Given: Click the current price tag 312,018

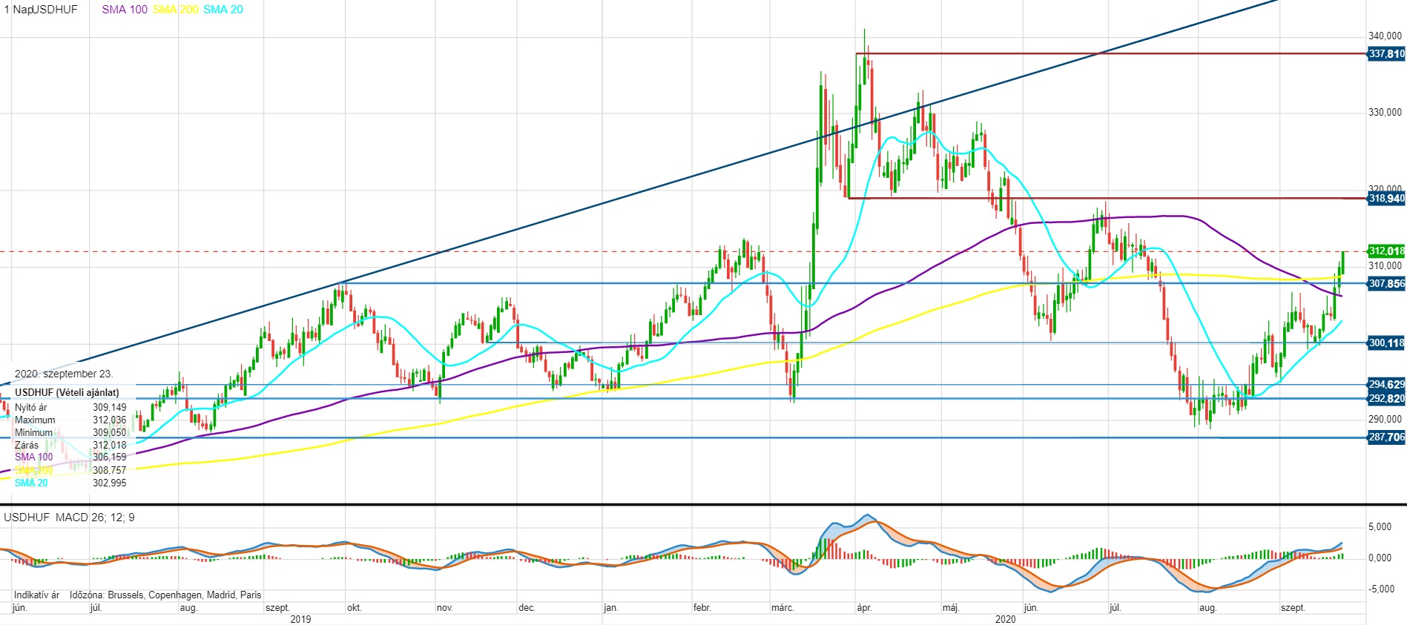Looking at the screenshot, I should [1386, 251].
